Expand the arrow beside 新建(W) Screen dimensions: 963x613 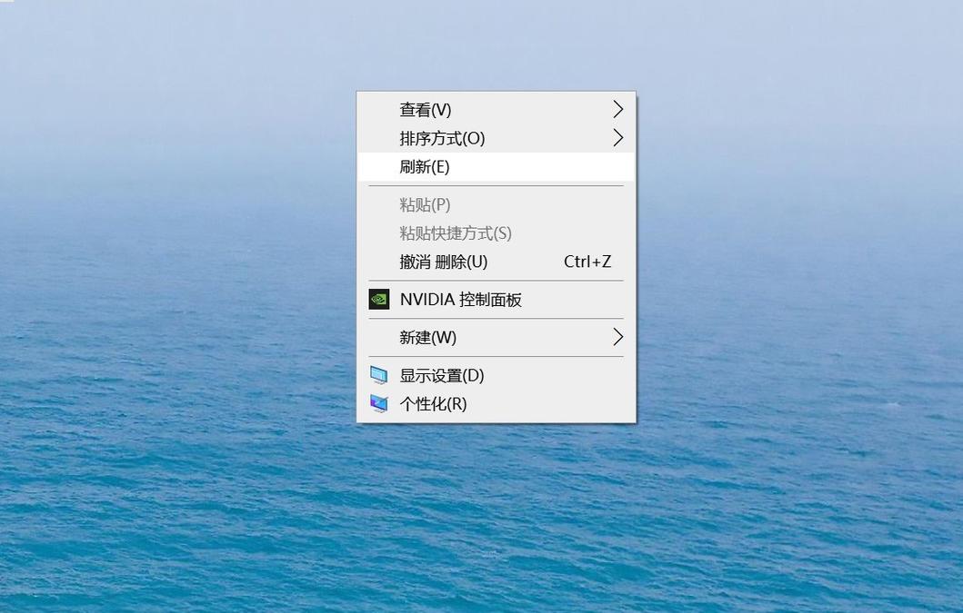tap(617, 337)
